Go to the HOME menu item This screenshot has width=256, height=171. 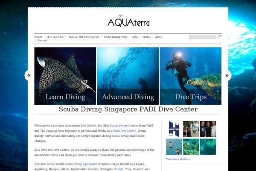(38, 37)
